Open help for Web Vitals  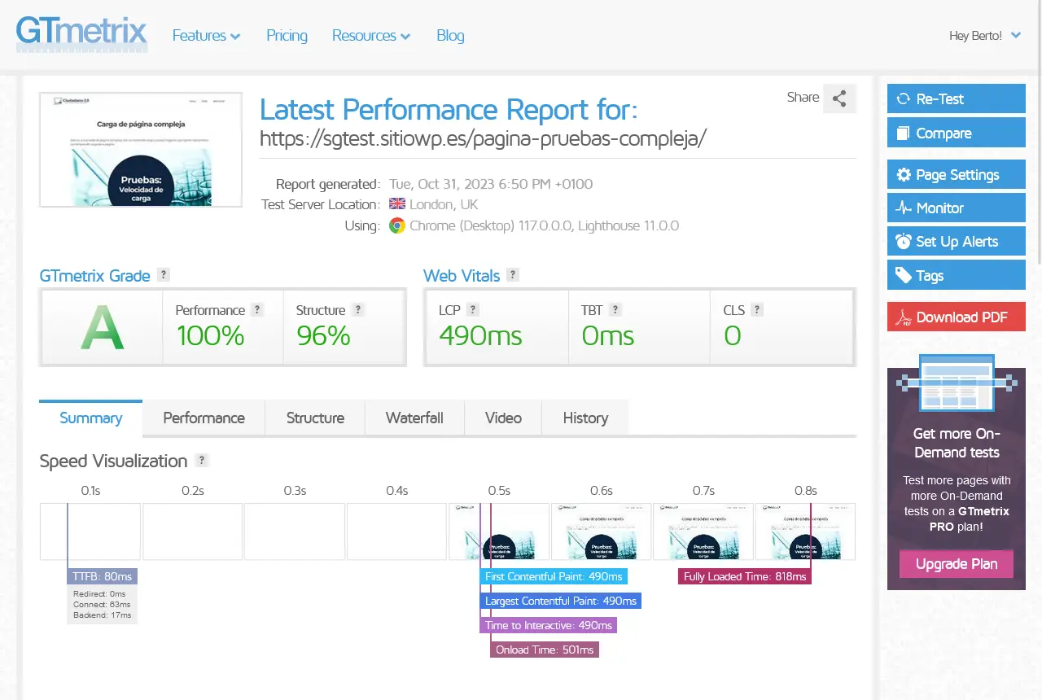513,275
